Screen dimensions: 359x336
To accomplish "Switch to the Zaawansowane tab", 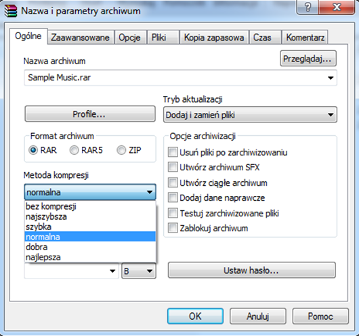I will (81, 37).
